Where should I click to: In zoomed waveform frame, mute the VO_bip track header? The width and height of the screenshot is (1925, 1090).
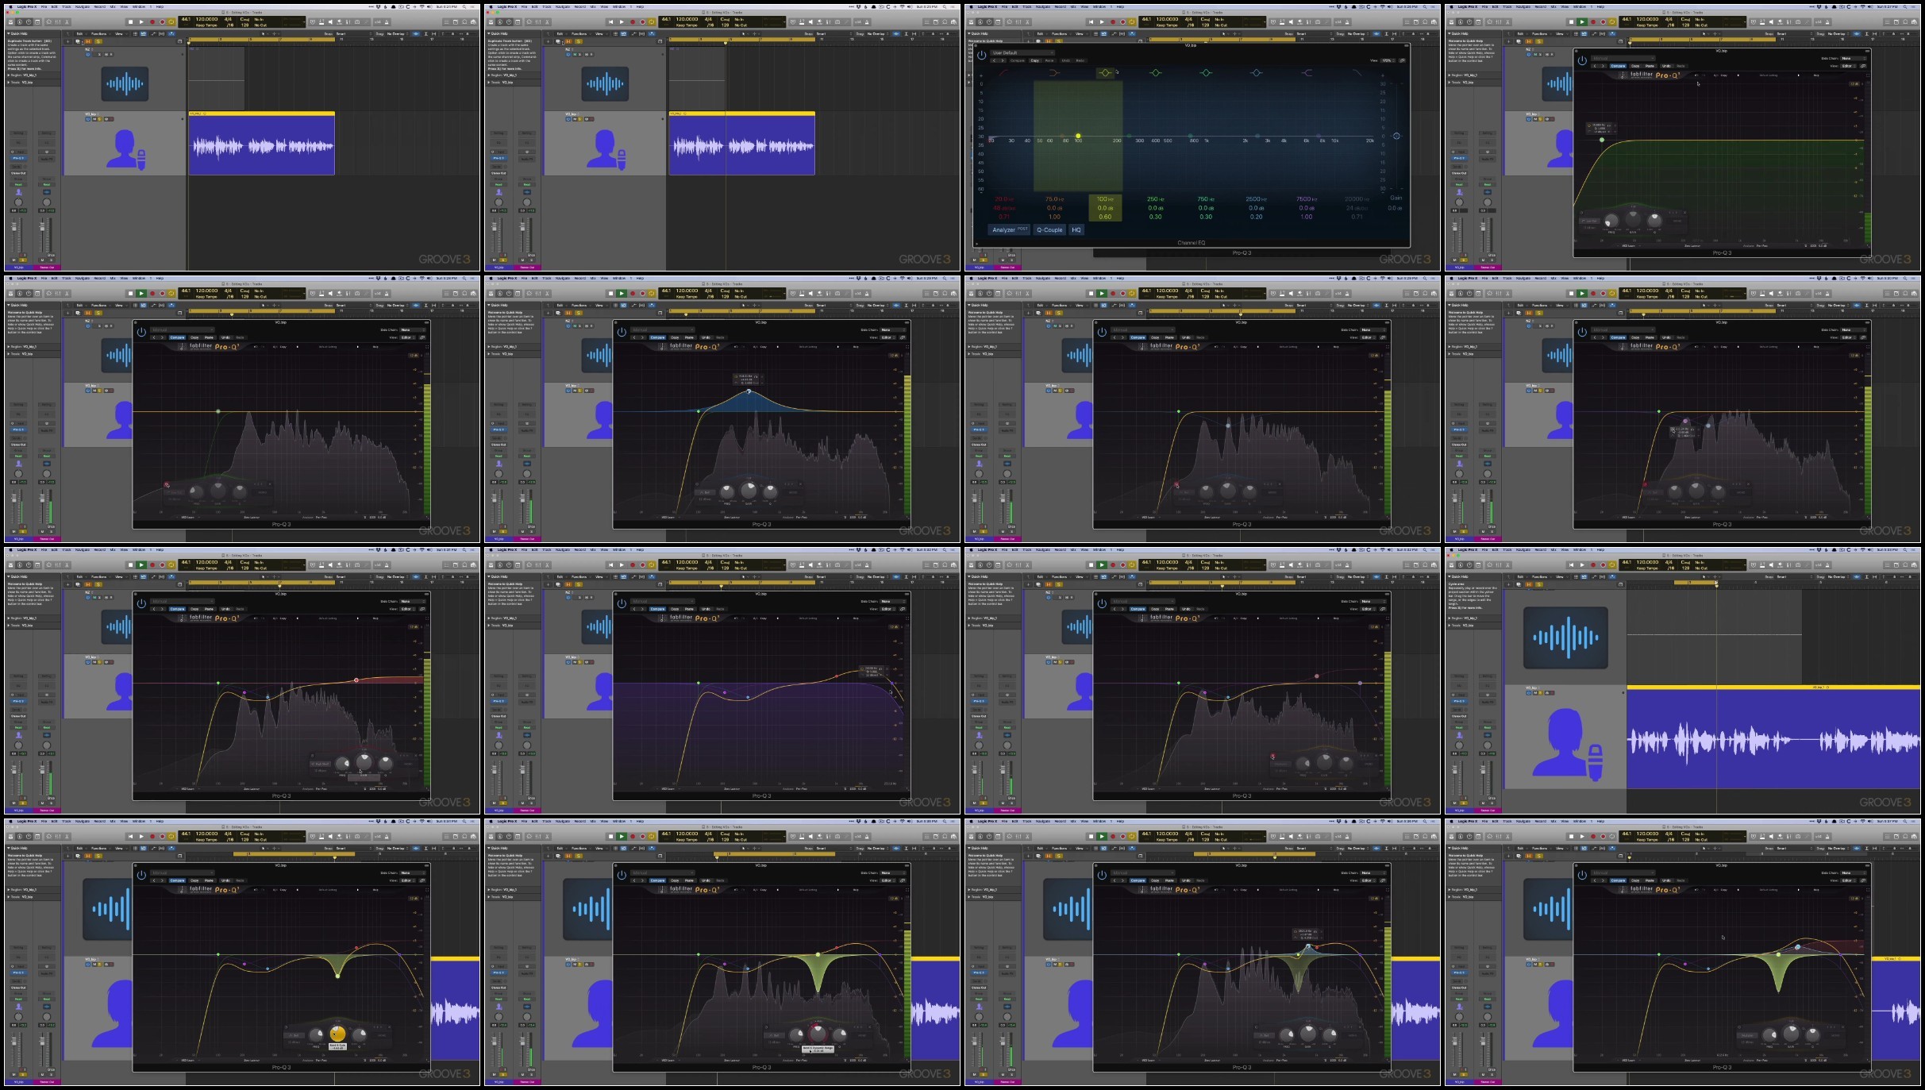(1535, 693)
